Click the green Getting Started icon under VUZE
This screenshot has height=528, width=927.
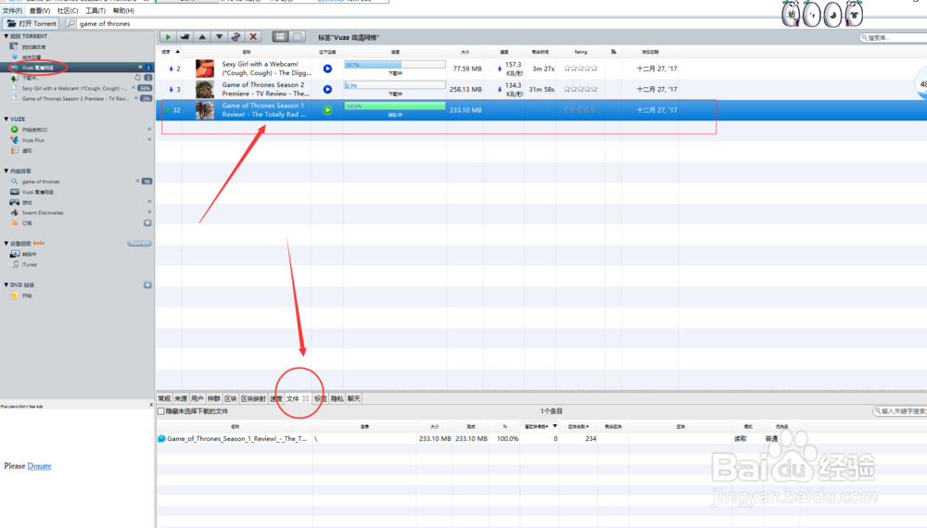14,130
